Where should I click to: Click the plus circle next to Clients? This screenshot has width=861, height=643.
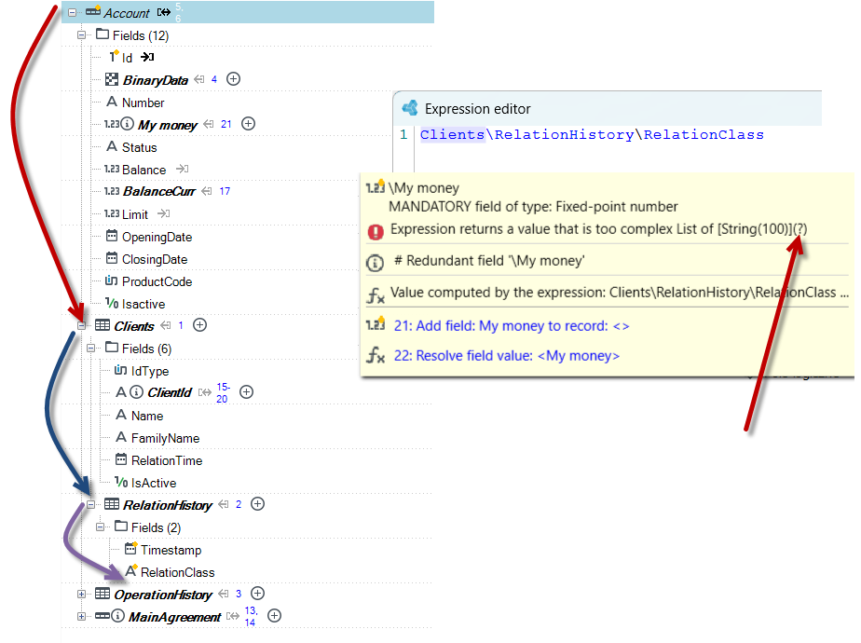[199, 325]
